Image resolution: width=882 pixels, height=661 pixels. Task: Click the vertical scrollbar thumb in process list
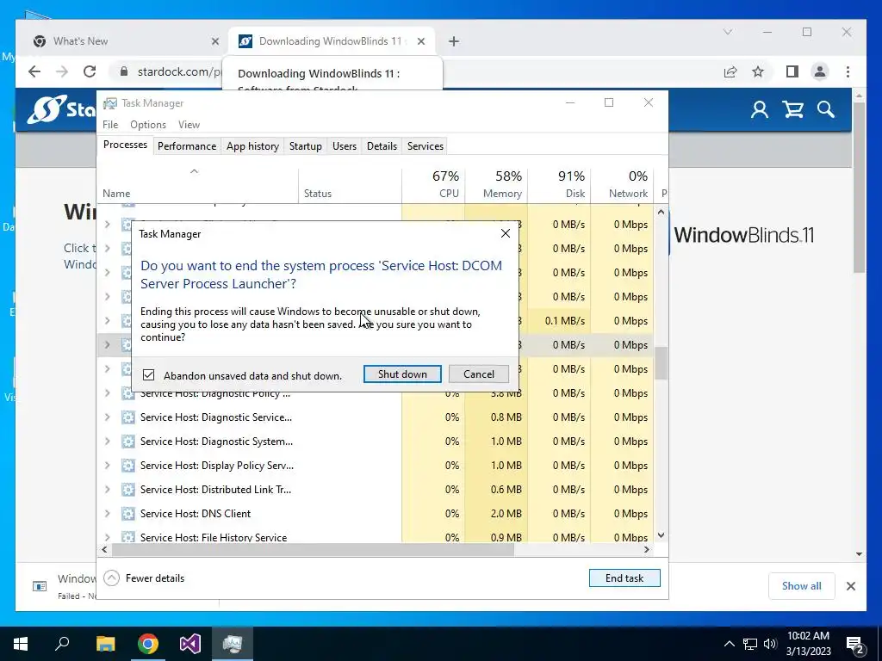tap(661, 362)
